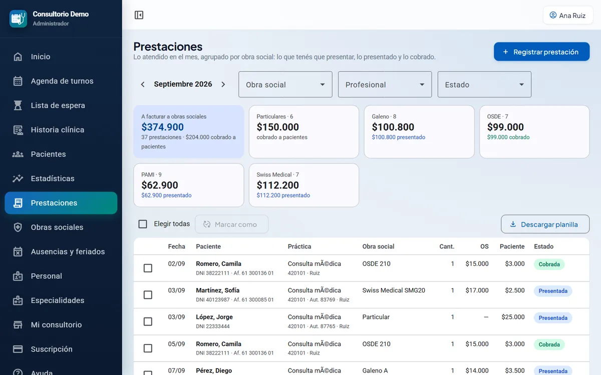Click the Personal badge icon
The width and height of the screenshot is (601, 375).
point(18,276)
